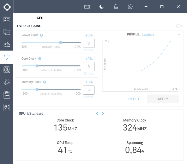Click the app logo icon in the sidebar
This screenshot has width=187, height=164.
7,7
